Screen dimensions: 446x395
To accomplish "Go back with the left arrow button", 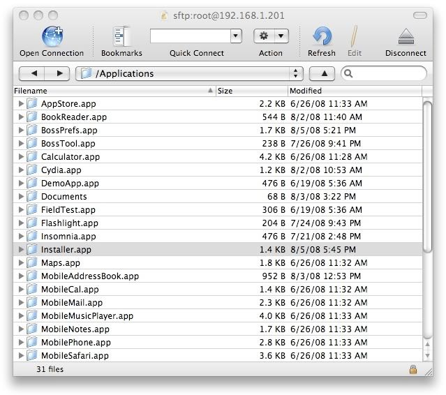I will (31, 74).
